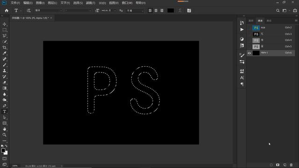
Task: Open the History panel icon
Action: (x=242, y=23)
